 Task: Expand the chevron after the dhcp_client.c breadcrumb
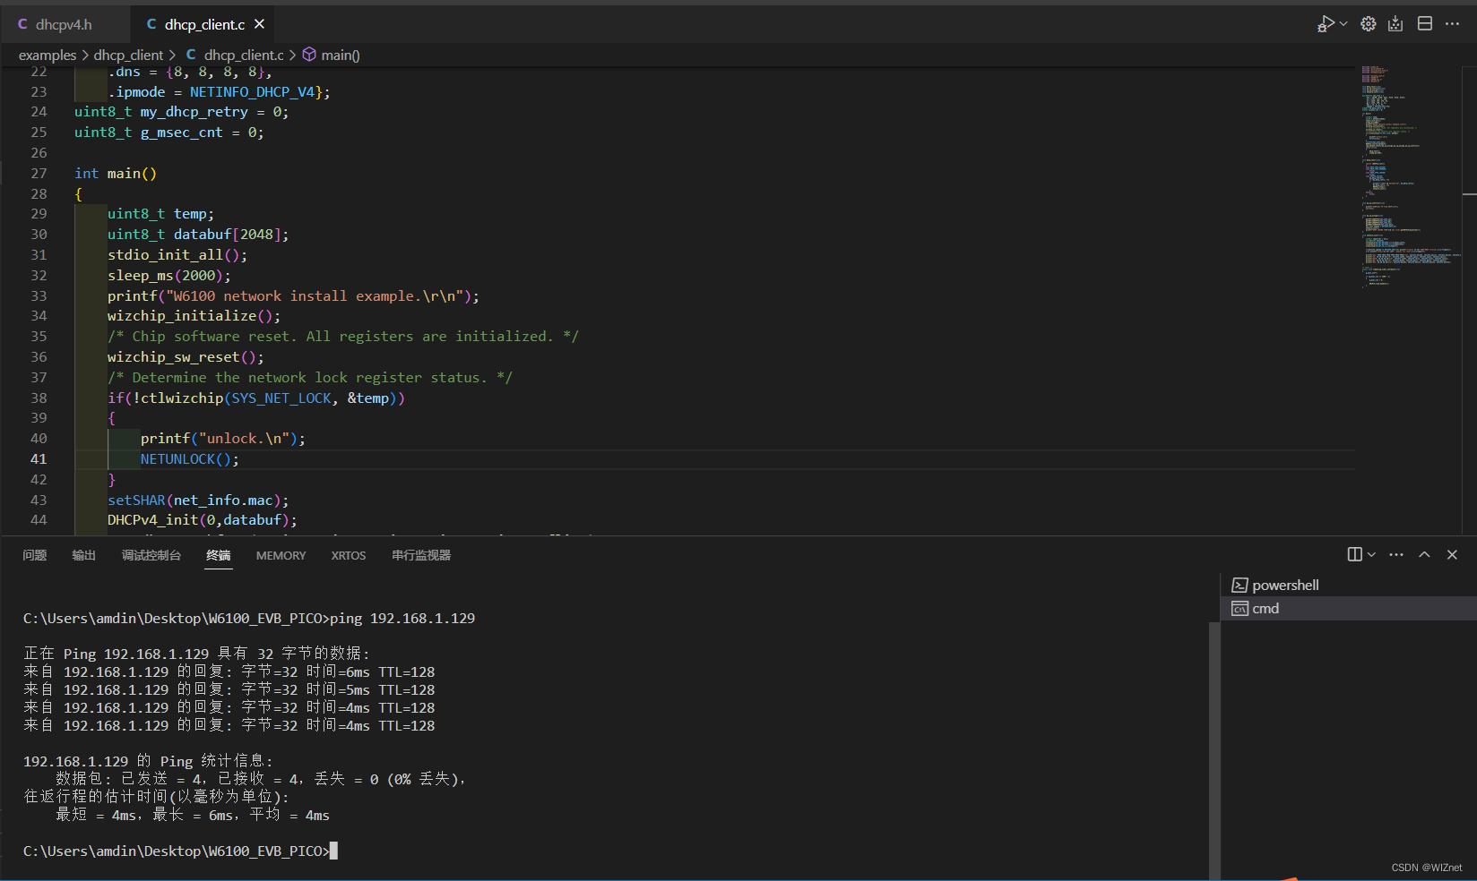292,56
